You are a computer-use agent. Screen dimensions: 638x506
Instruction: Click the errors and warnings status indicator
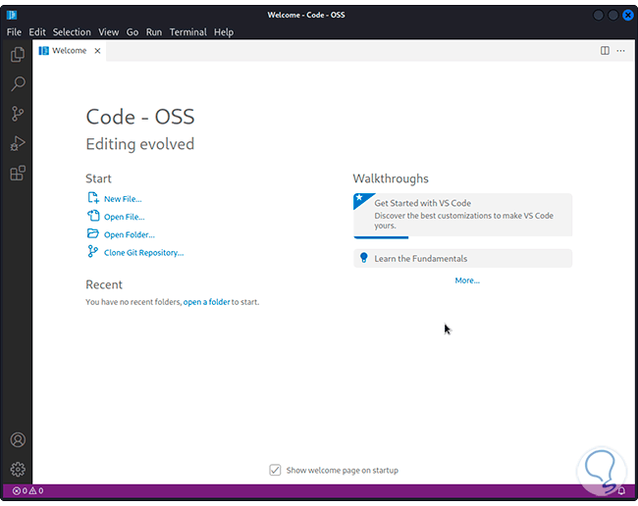tap(27, 490)
